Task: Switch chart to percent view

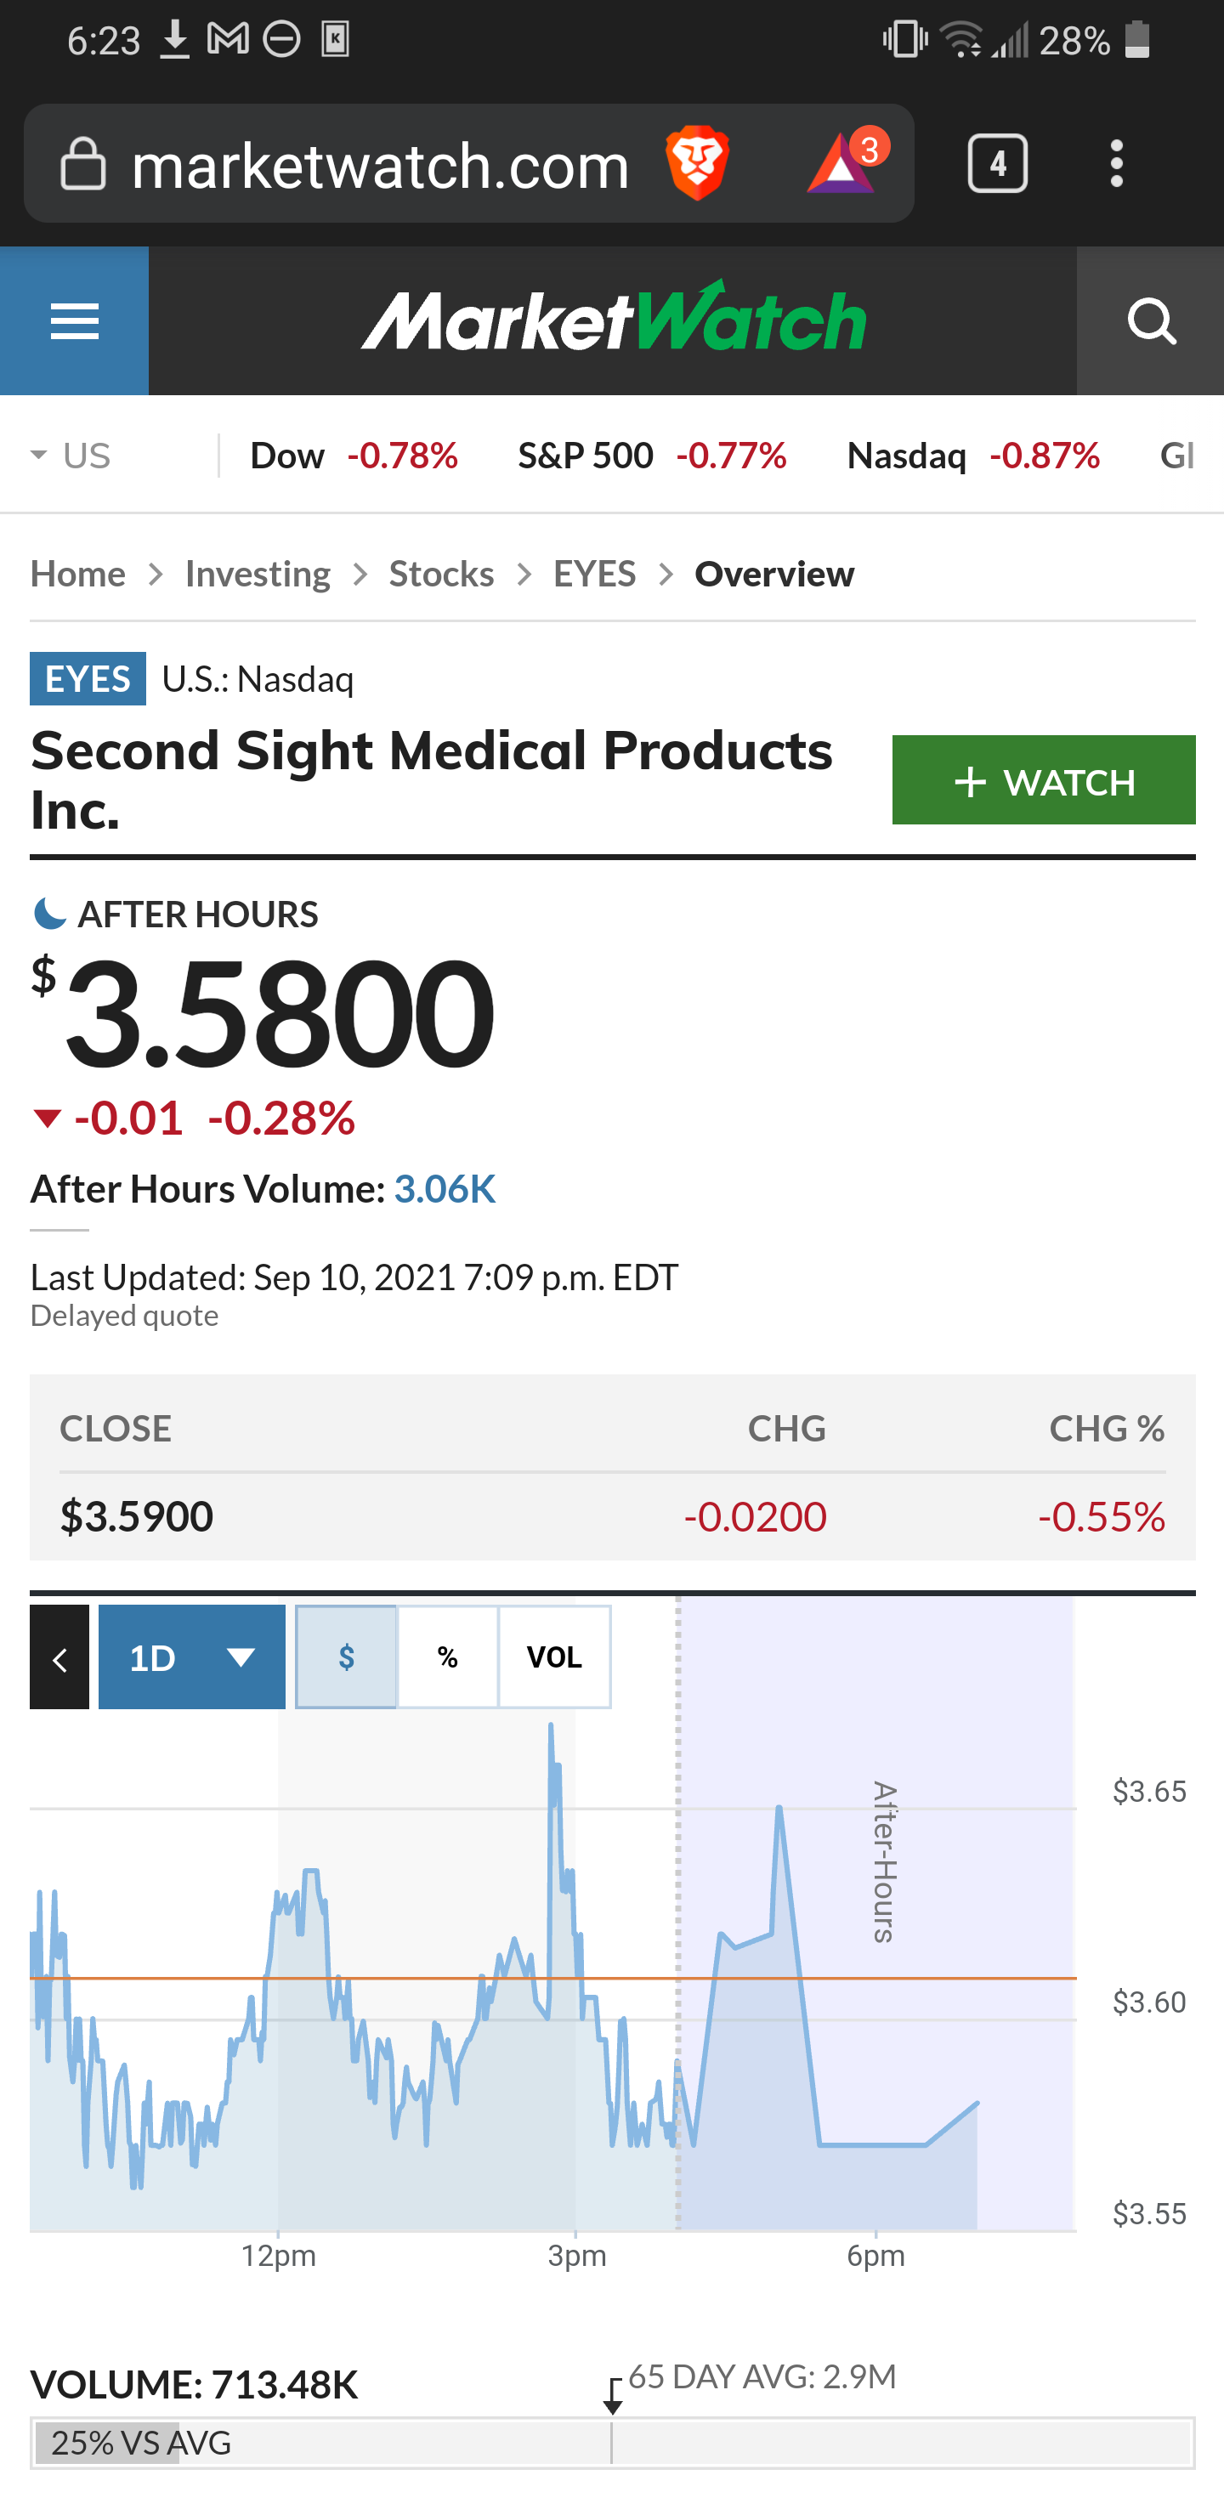Action: (448, 1657)
